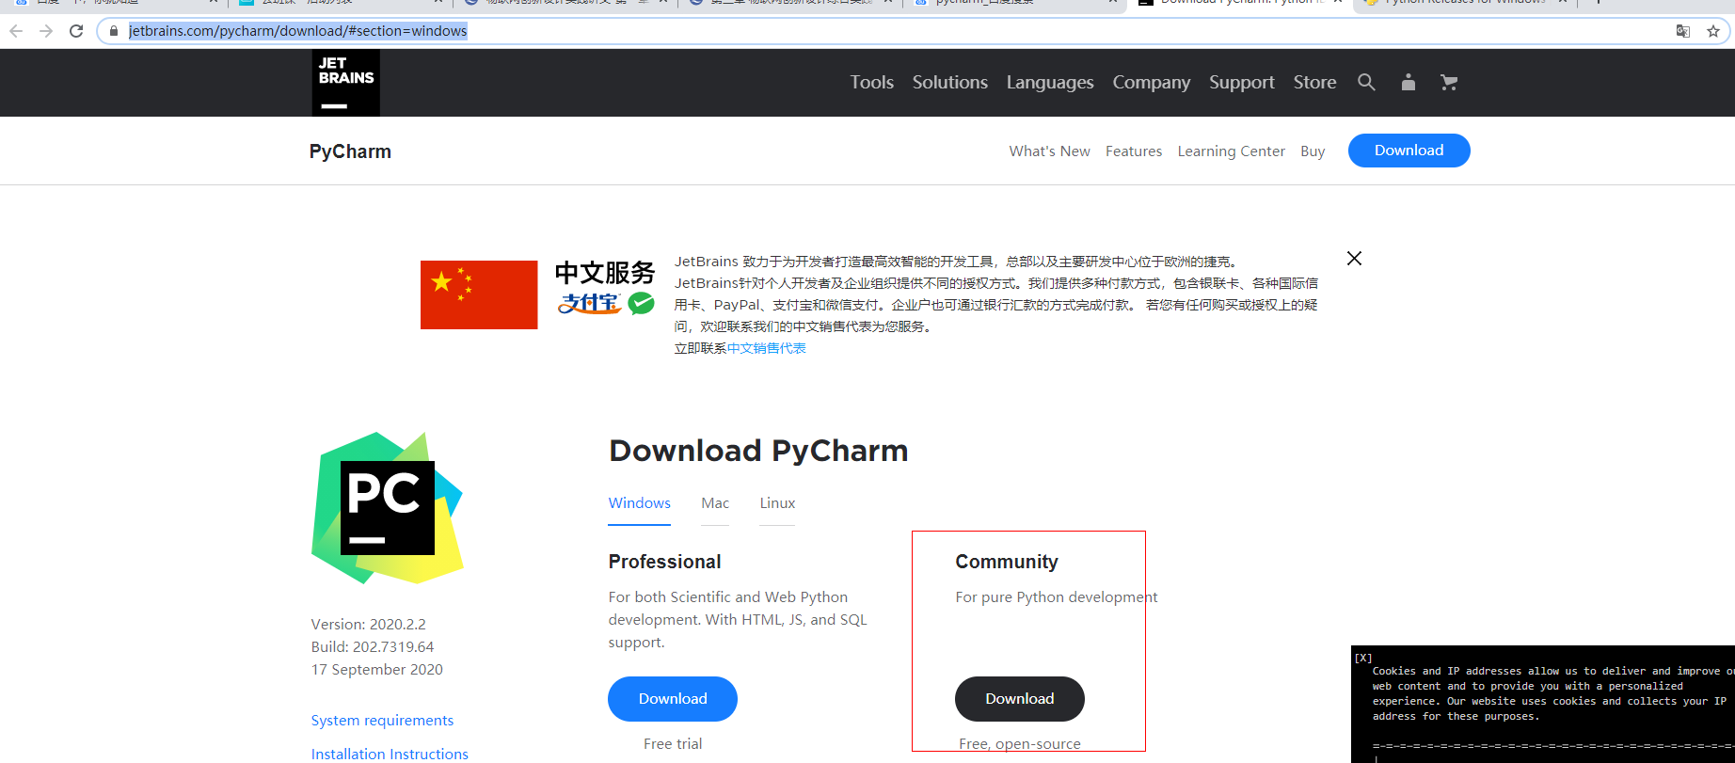Screen dimensions: 1735x763
Task: Click the blue Download button in header
Action: coord(1409,151)
